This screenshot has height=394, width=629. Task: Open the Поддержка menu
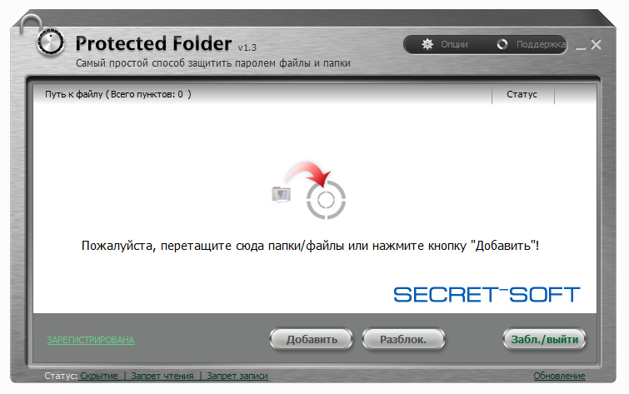(x=532, y=44)
